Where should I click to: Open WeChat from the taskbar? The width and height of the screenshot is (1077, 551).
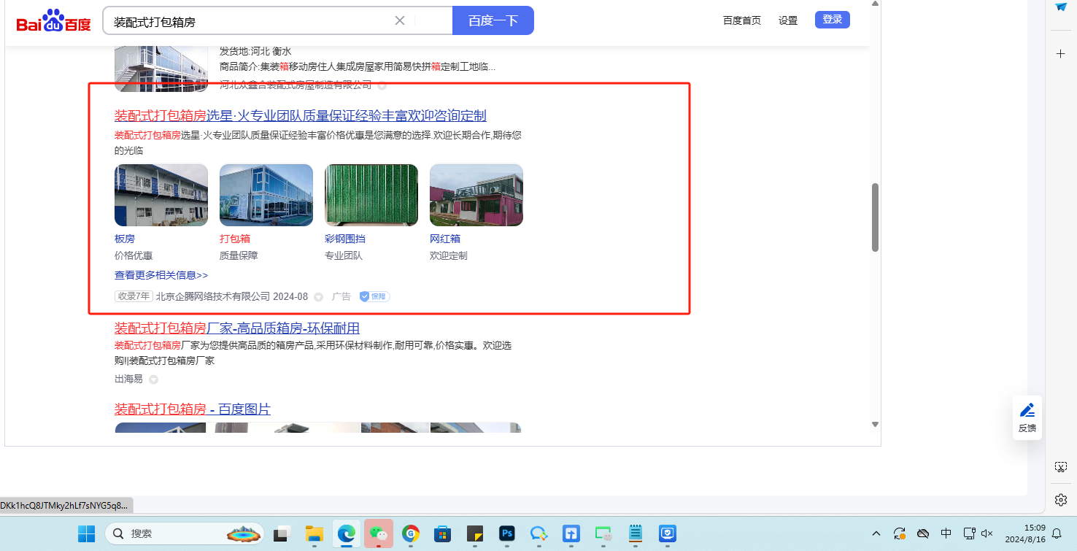(379, 533)
